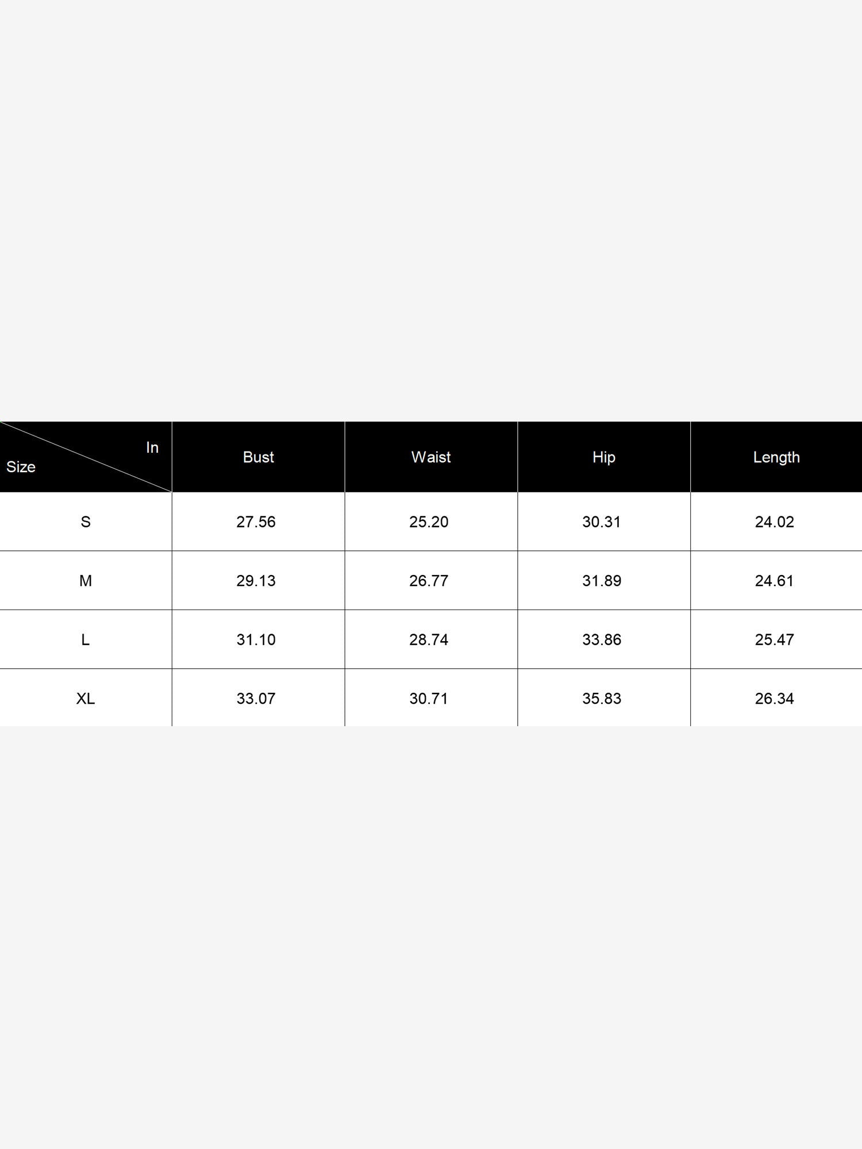Click the Bust column header
This screenshot has height=1149, width=862.
tap(258, 457)
